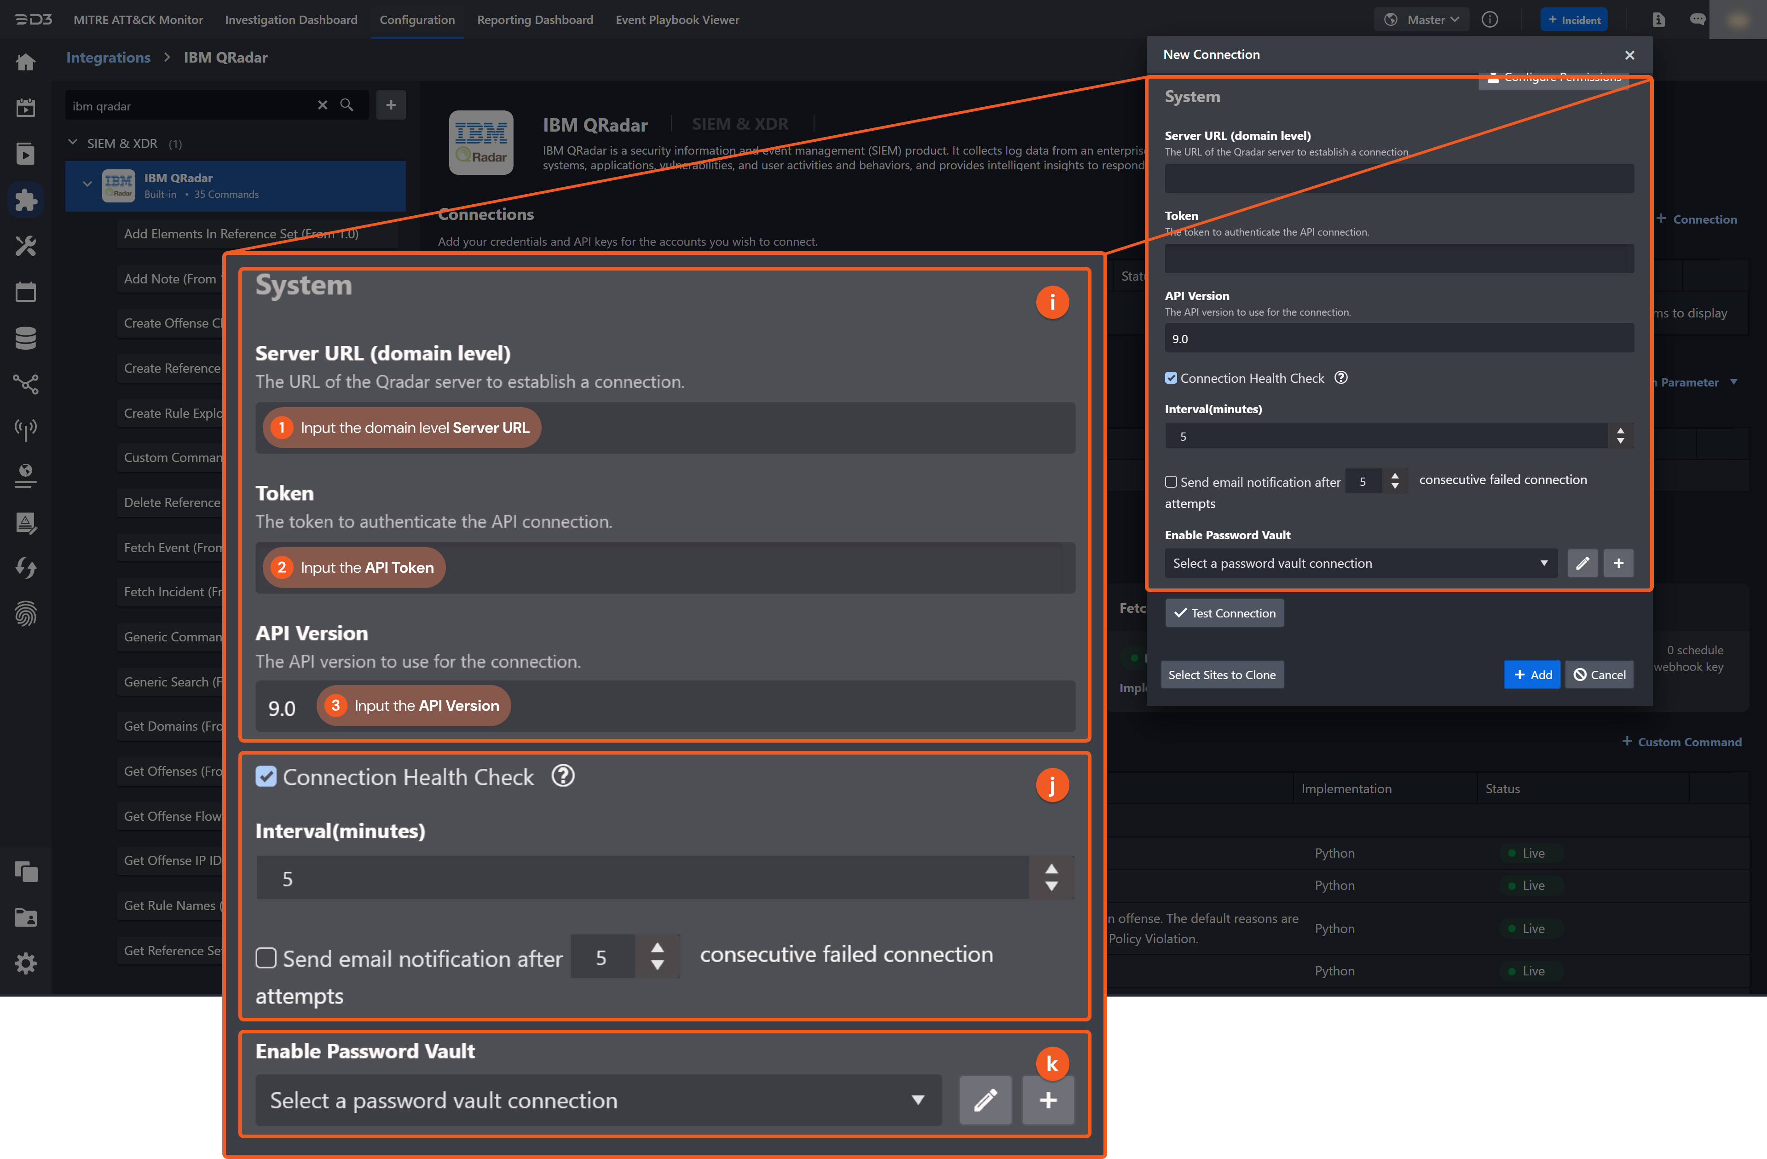
Task: Collapse the IBM QRadar command list
Action: click(x=87, y=184)
